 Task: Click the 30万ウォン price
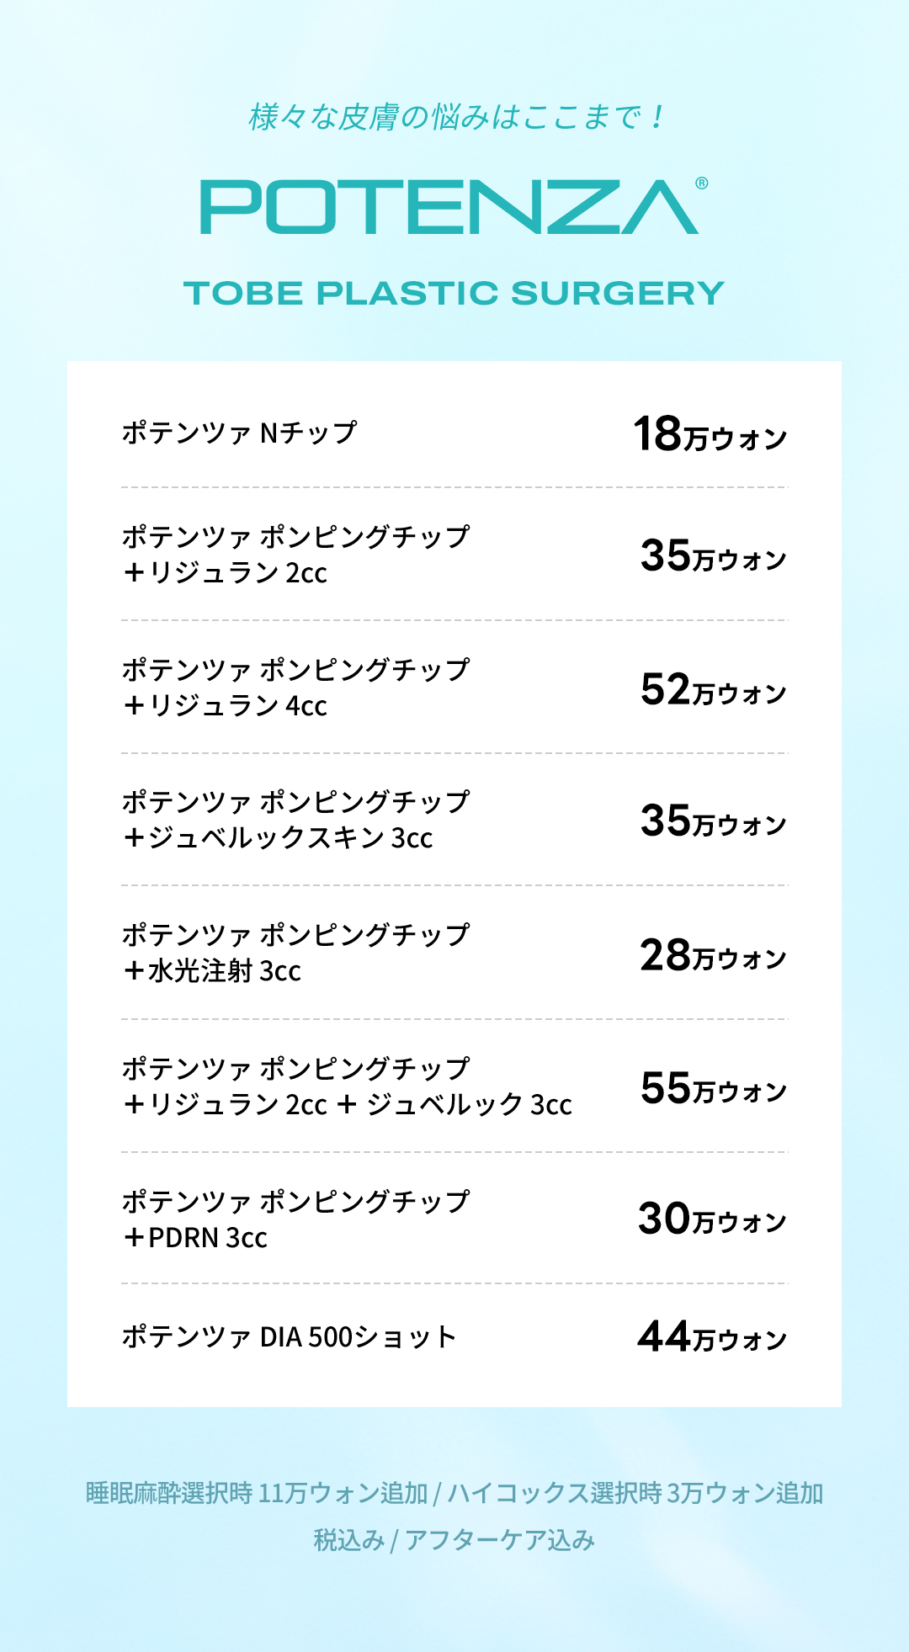[712, 1219]
